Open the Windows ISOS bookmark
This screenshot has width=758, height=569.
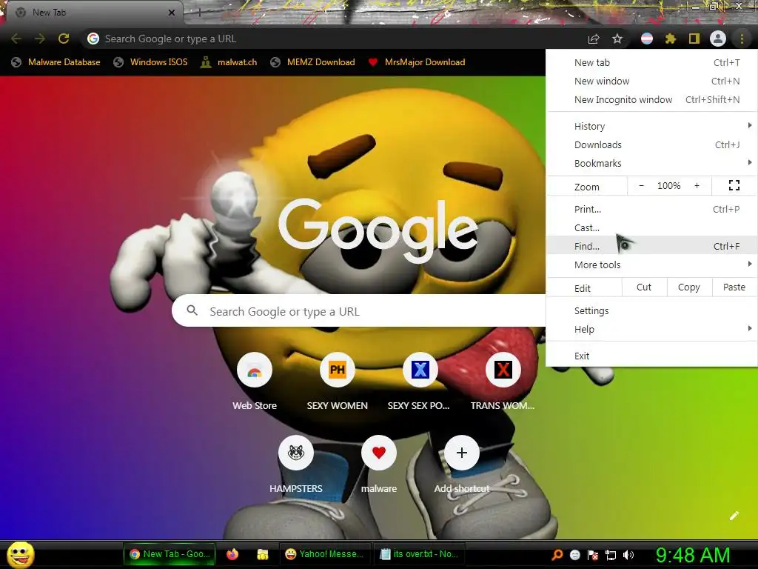click(x=150, y=62)
